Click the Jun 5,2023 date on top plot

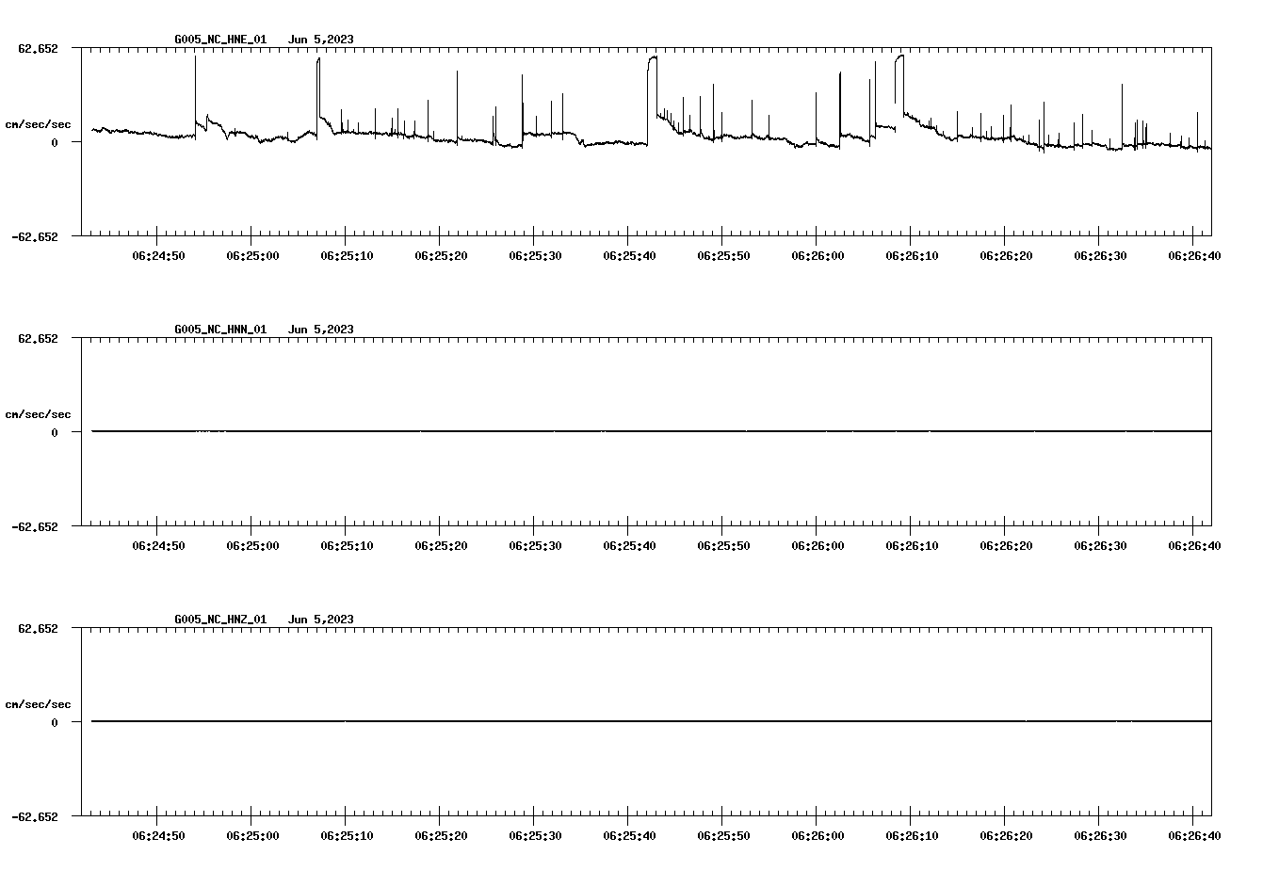pos(321,40)
